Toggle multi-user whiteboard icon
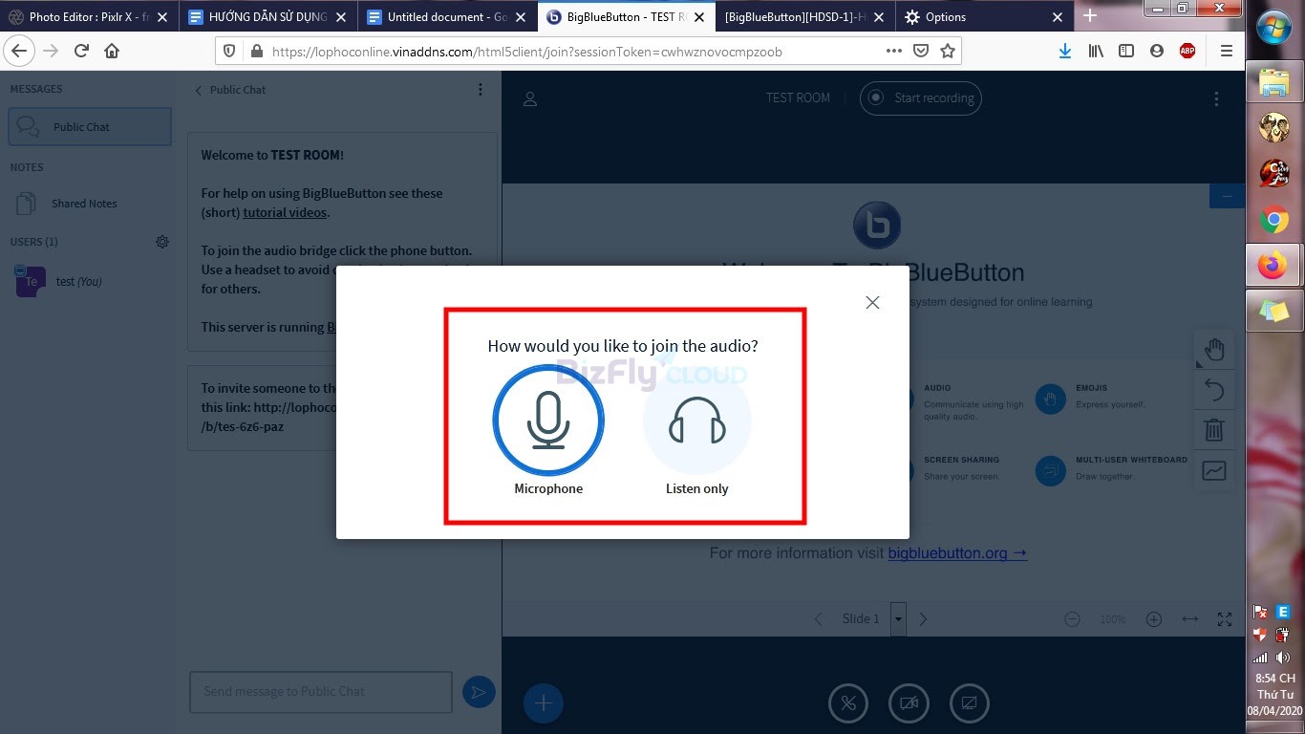1305x734 pixels. pos(1214,471)
